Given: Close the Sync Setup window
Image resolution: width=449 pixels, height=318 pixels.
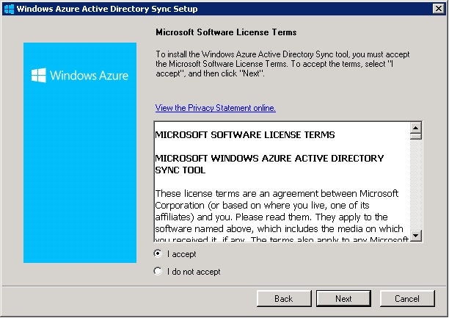Looking at the screenshot, I should pyautogui.click(x=439, y=9).
